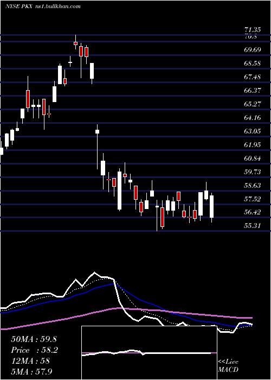Click the 57.52 price axis label
The width and height of the screenshot is (271, 380).
click(253, 199)
